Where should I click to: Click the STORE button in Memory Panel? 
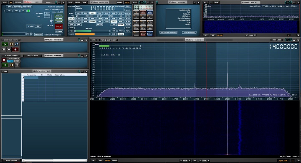(x=5, y=71)
